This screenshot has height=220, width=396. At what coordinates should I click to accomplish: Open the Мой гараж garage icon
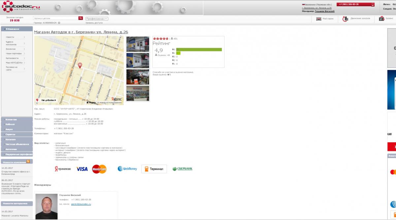click(x=319, y=19)
